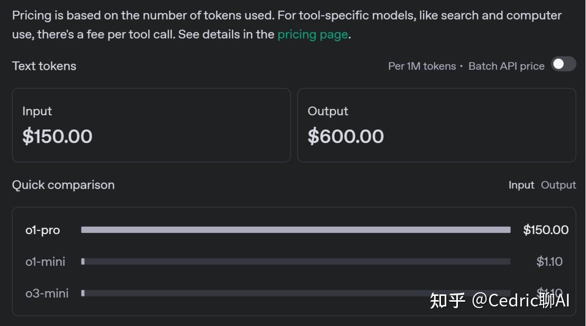Click the $150.00 input price value

pos(57,136)
